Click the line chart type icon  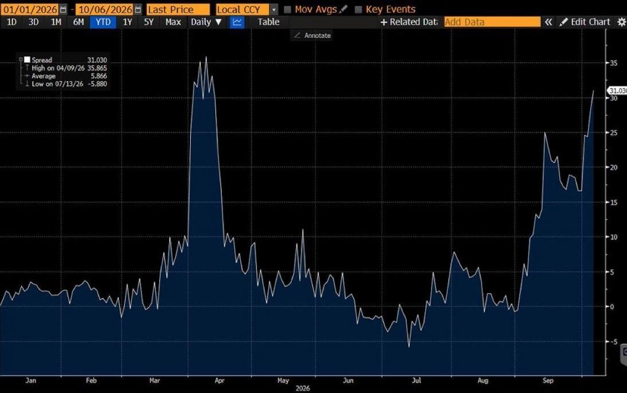(237, 22)
